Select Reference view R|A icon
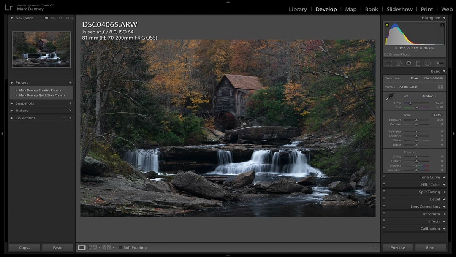The image size is (456, 257). (92, 247)
